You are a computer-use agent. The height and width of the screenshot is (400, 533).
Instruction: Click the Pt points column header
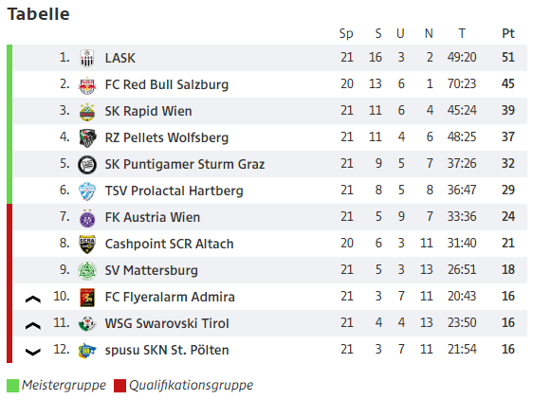(507, 33)
